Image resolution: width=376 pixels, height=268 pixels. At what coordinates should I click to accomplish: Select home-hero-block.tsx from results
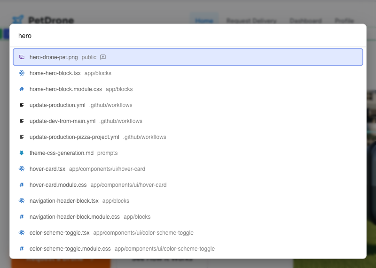[x=55, y=73]
